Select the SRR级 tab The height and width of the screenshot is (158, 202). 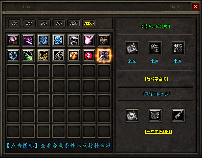89,23
